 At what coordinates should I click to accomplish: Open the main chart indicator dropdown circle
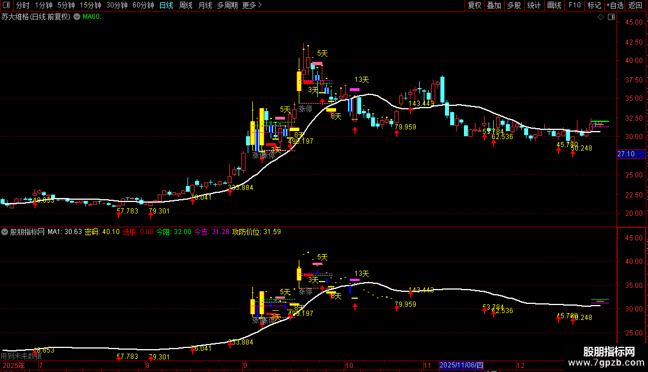77,17
